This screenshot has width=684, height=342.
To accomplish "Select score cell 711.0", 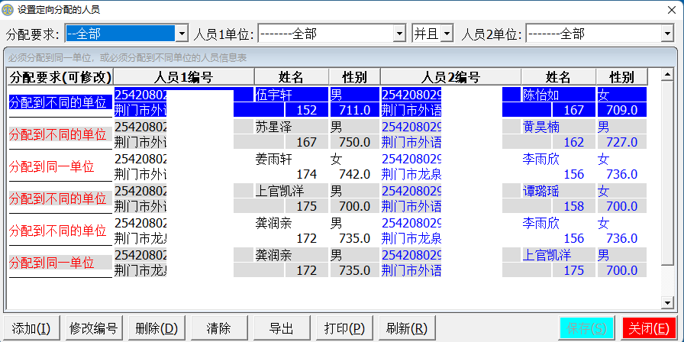I will coord(355,110).
